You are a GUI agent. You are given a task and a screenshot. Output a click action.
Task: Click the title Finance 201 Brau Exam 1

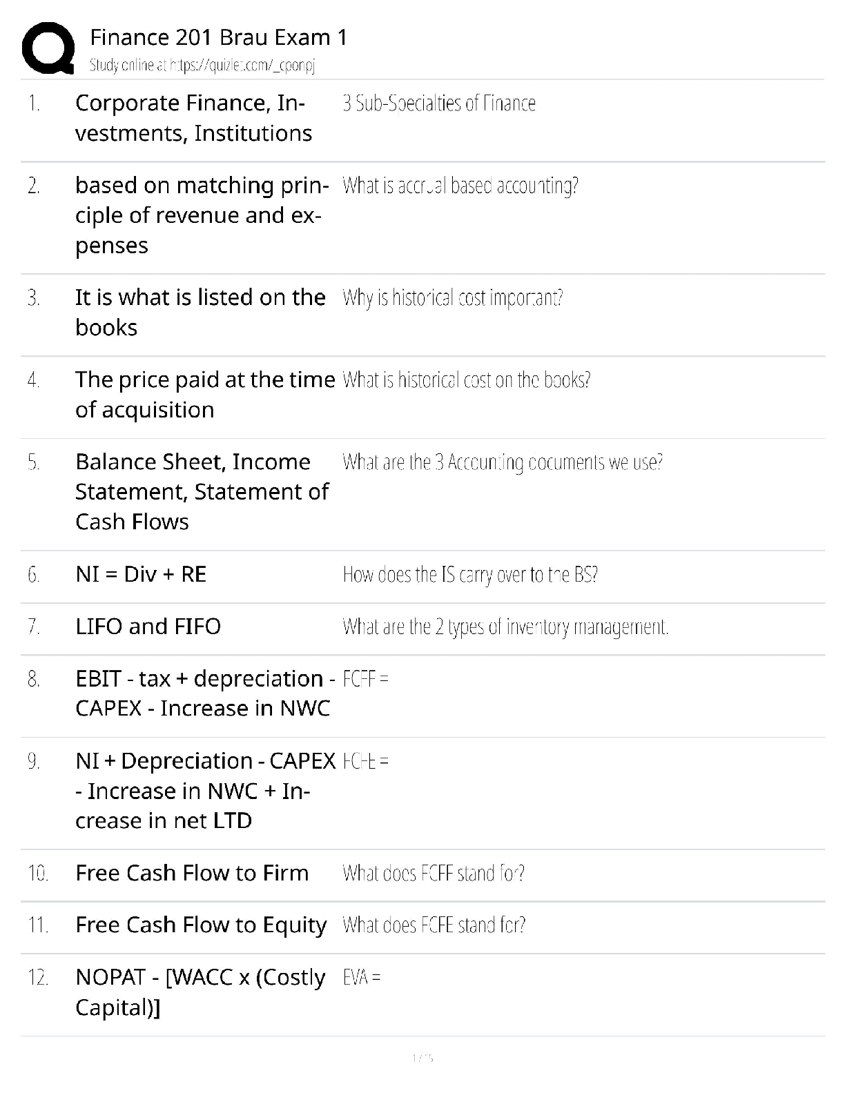coord(219,37)
